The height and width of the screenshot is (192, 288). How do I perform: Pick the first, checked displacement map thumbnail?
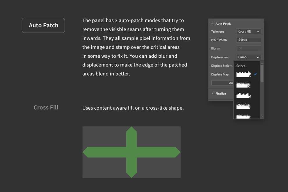pos(243,74)
